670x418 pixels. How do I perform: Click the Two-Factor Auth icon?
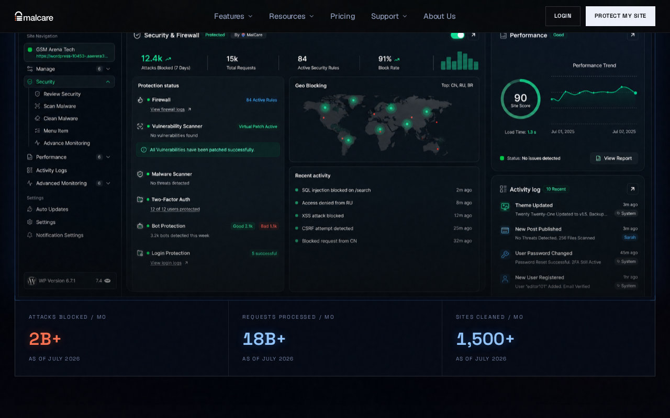click(x=140, y=200)
